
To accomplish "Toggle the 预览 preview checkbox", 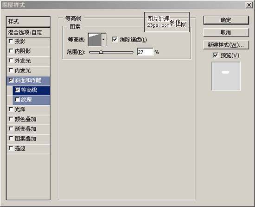I will tap(215, 55).
